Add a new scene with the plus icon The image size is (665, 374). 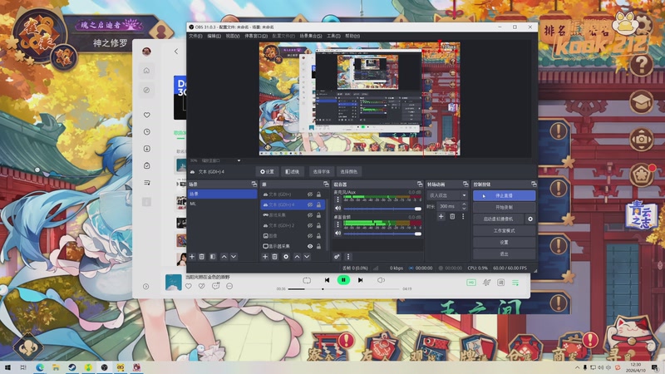[192, 257]
